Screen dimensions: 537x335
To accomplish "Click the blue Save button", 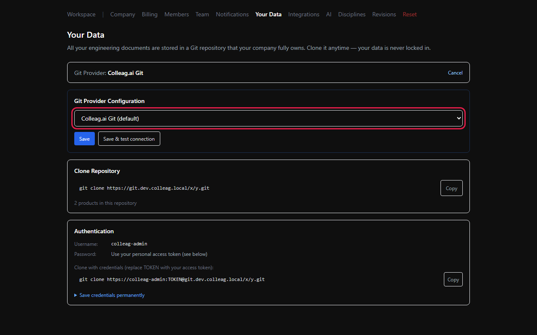I will 84,139.
